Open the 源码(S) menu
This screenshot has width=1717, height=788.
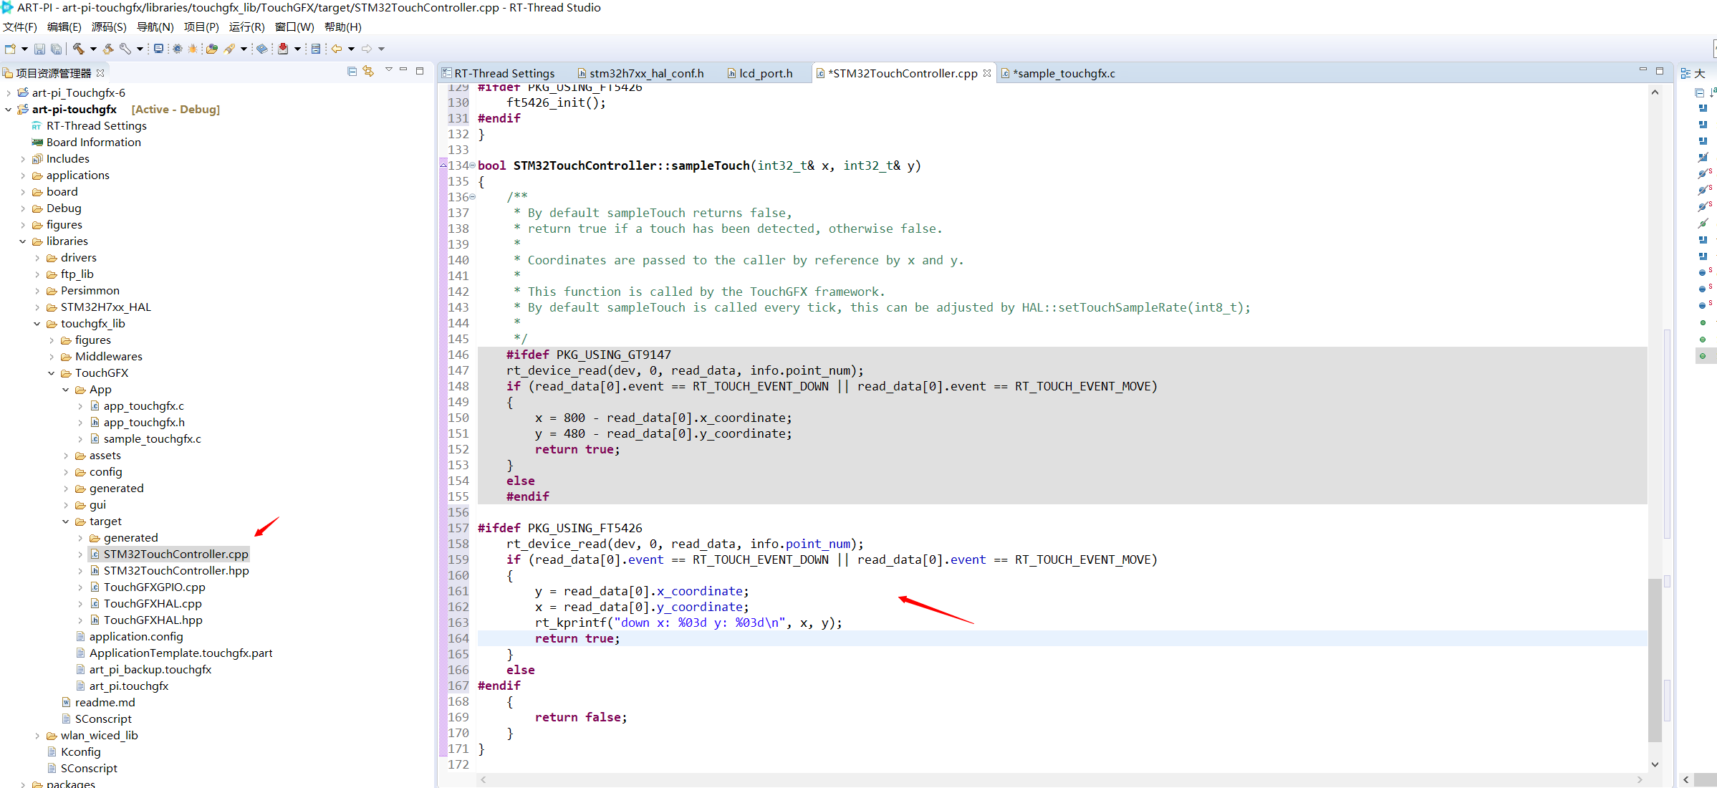[109, 27]
